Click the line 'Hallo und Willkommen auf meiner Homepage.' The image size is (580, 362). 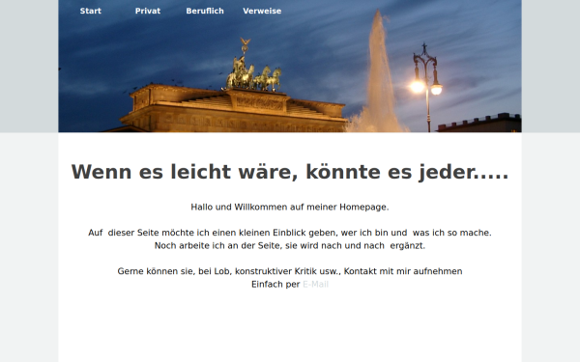tap(290, 207)
